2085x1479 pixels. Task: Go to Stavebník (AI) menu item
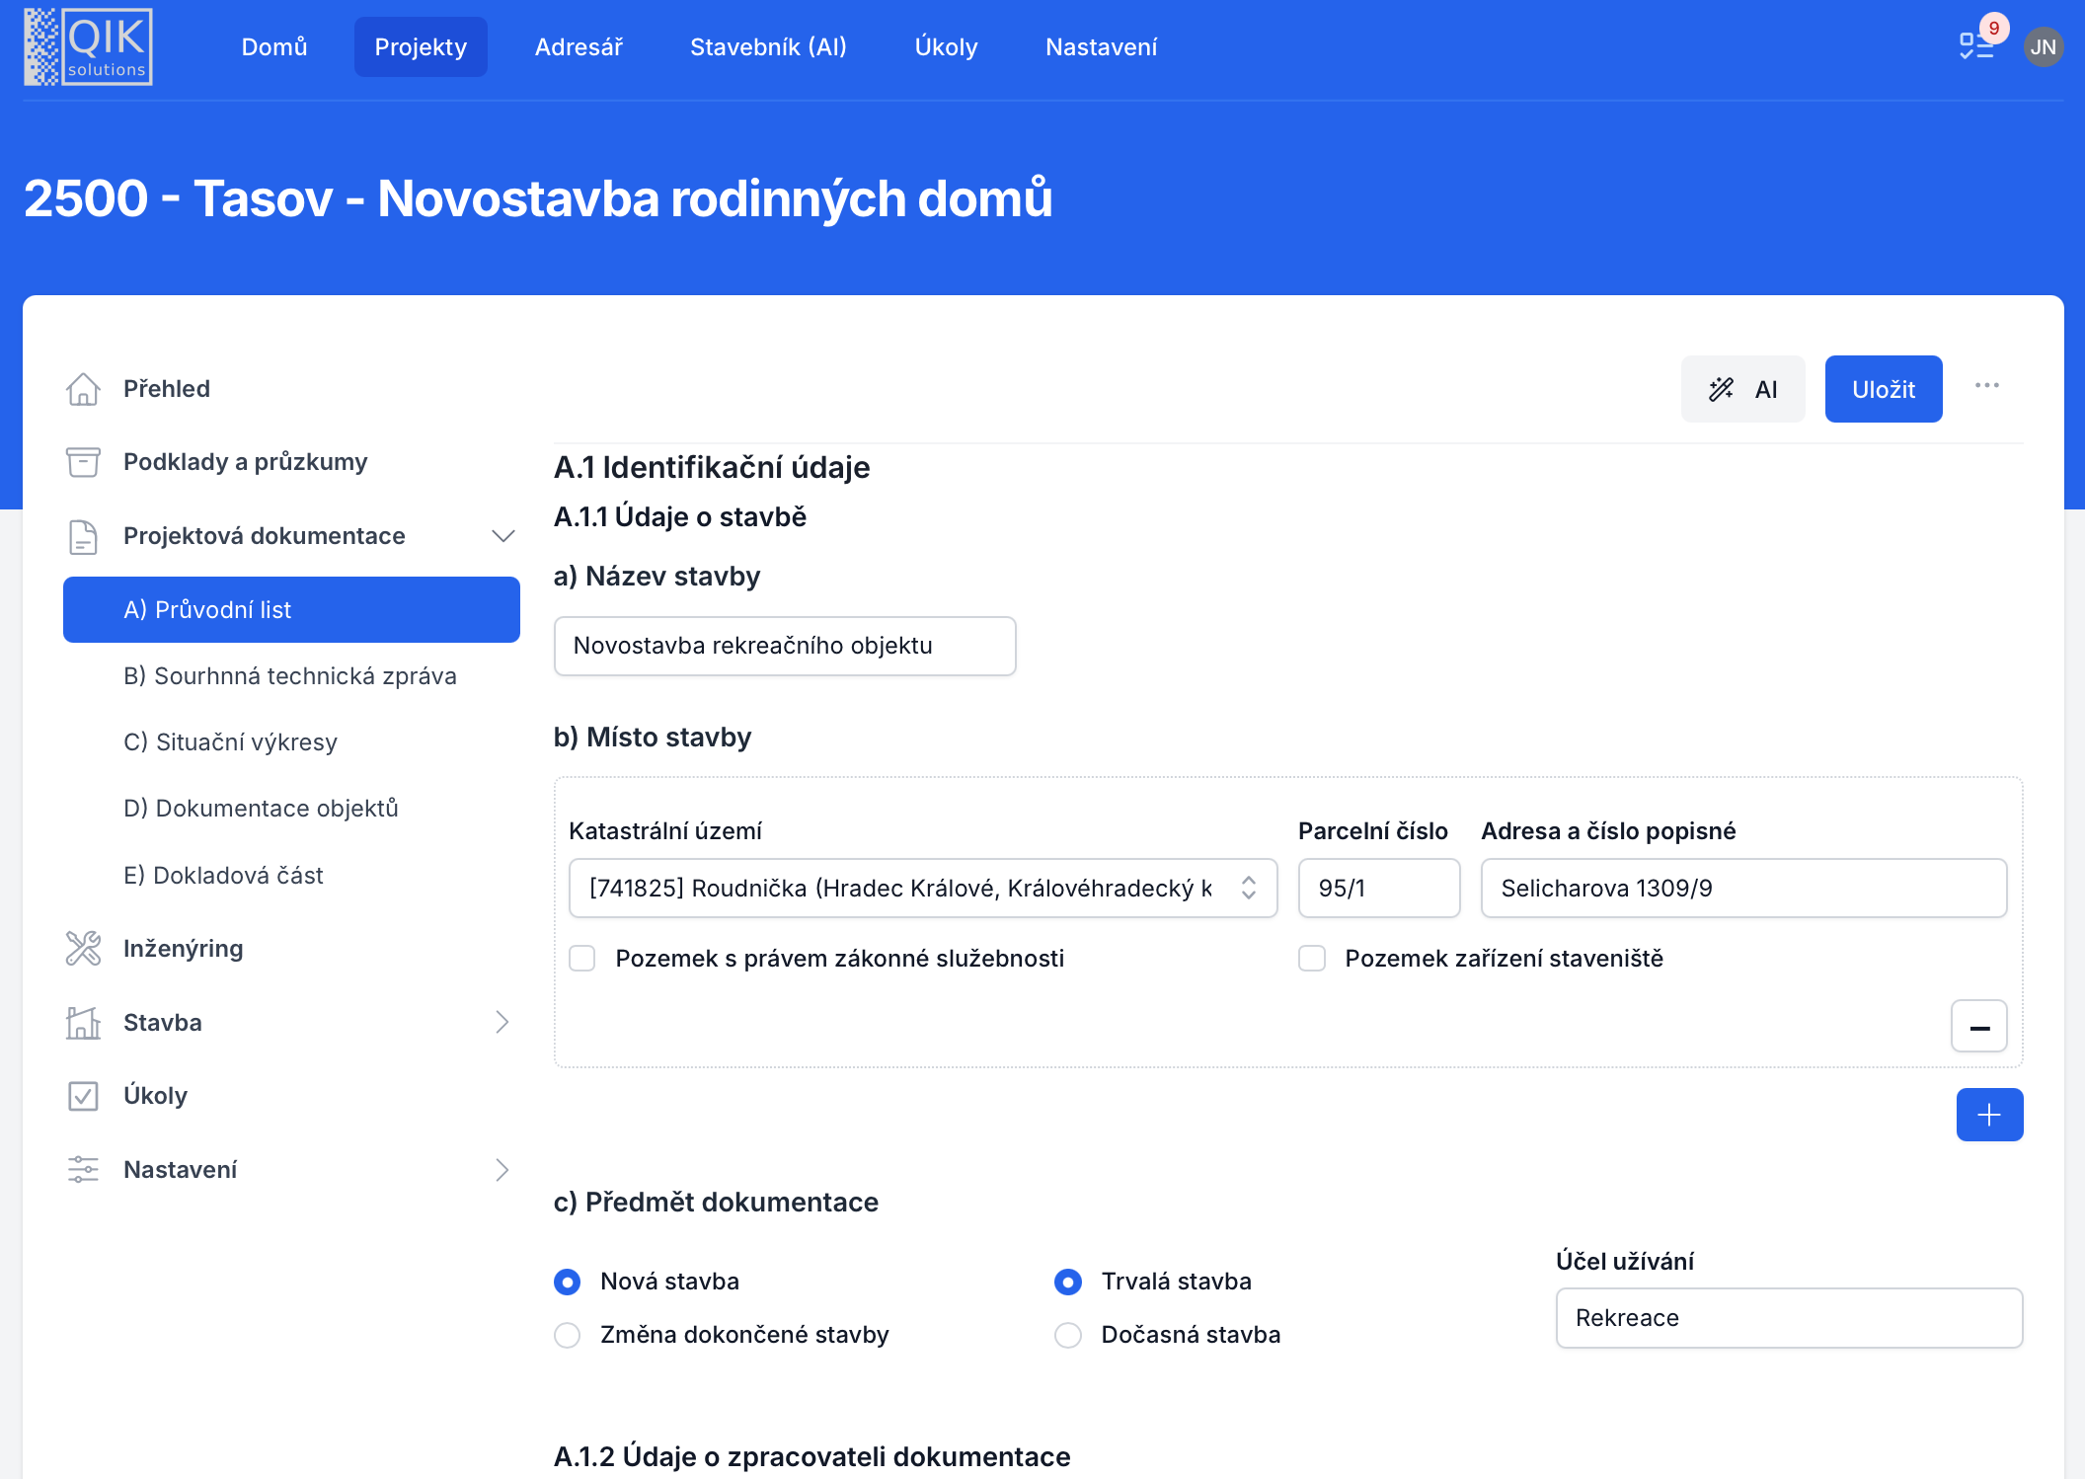coord(768,47)
